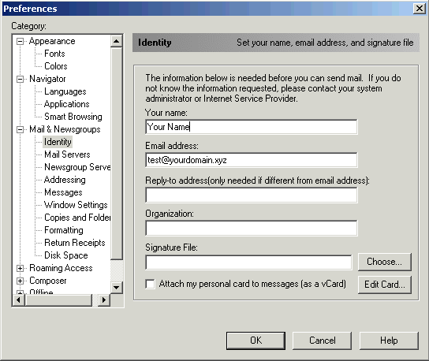Screen dimensions: 429x361
Task: Select Colors in the category tree
Action: point(55,66)
